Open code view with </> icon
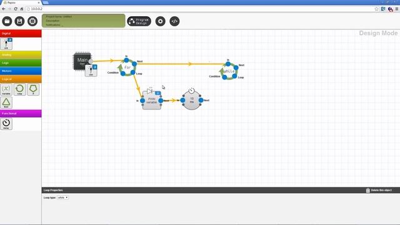The height and width of the screenshot is (225, 400). (174, 21)
